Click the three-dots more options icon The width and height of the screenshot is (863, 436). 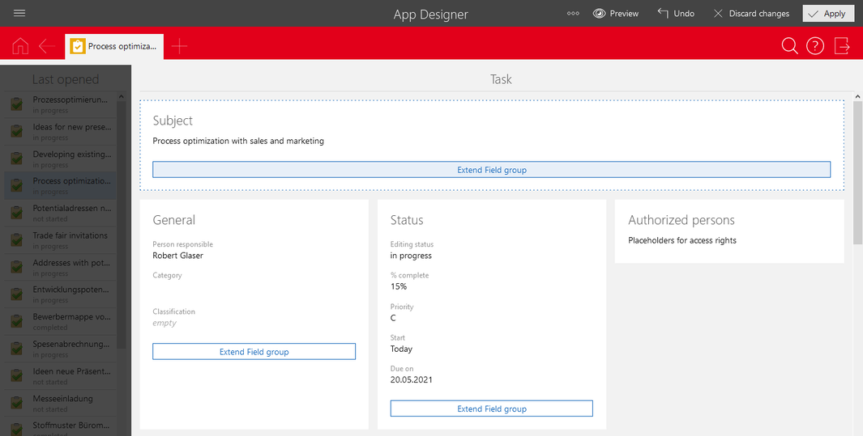click(x=573, y=14)
